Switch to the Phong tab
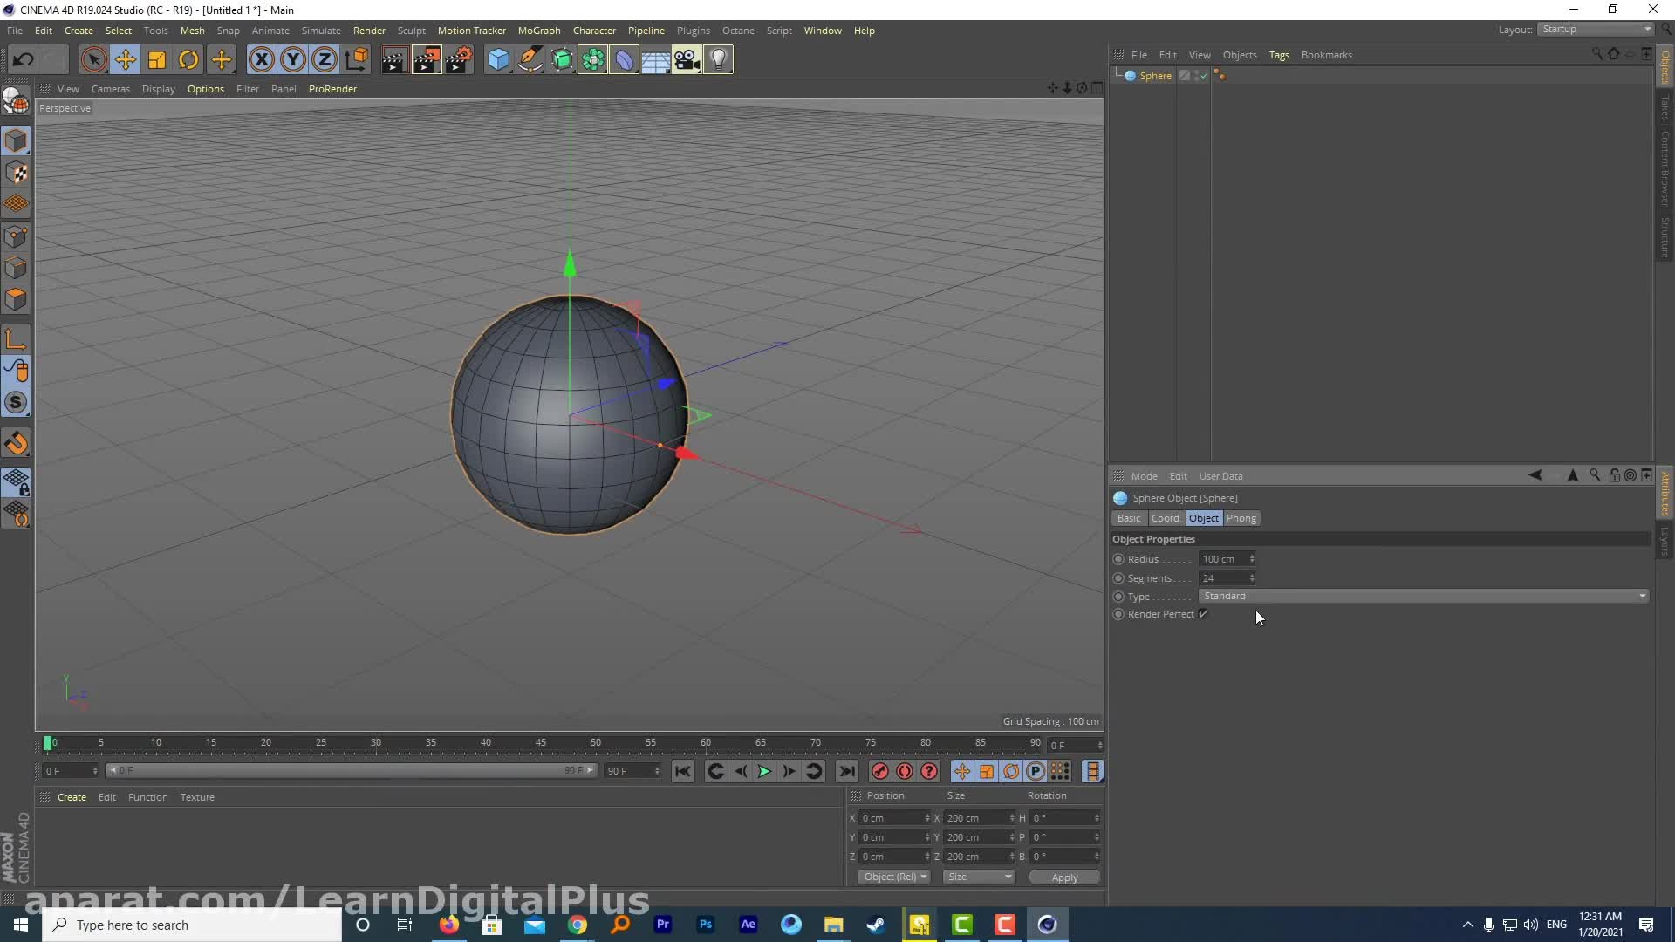Viewport: 1675px width, 942px height. [1241, 518]
